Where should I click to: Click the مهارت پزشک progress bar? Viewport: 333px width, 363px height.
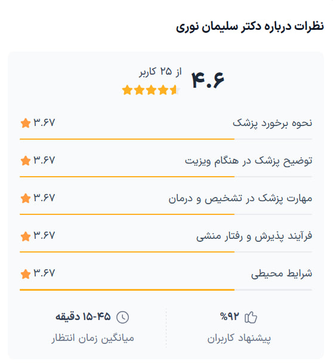point(166,214)
